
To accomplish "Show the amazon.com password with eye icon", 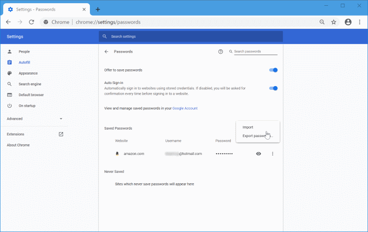I will pos(258,154).
